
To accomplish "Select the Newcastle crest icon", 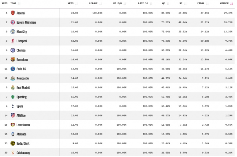I will pyautogui.click(x=13, y=78).
